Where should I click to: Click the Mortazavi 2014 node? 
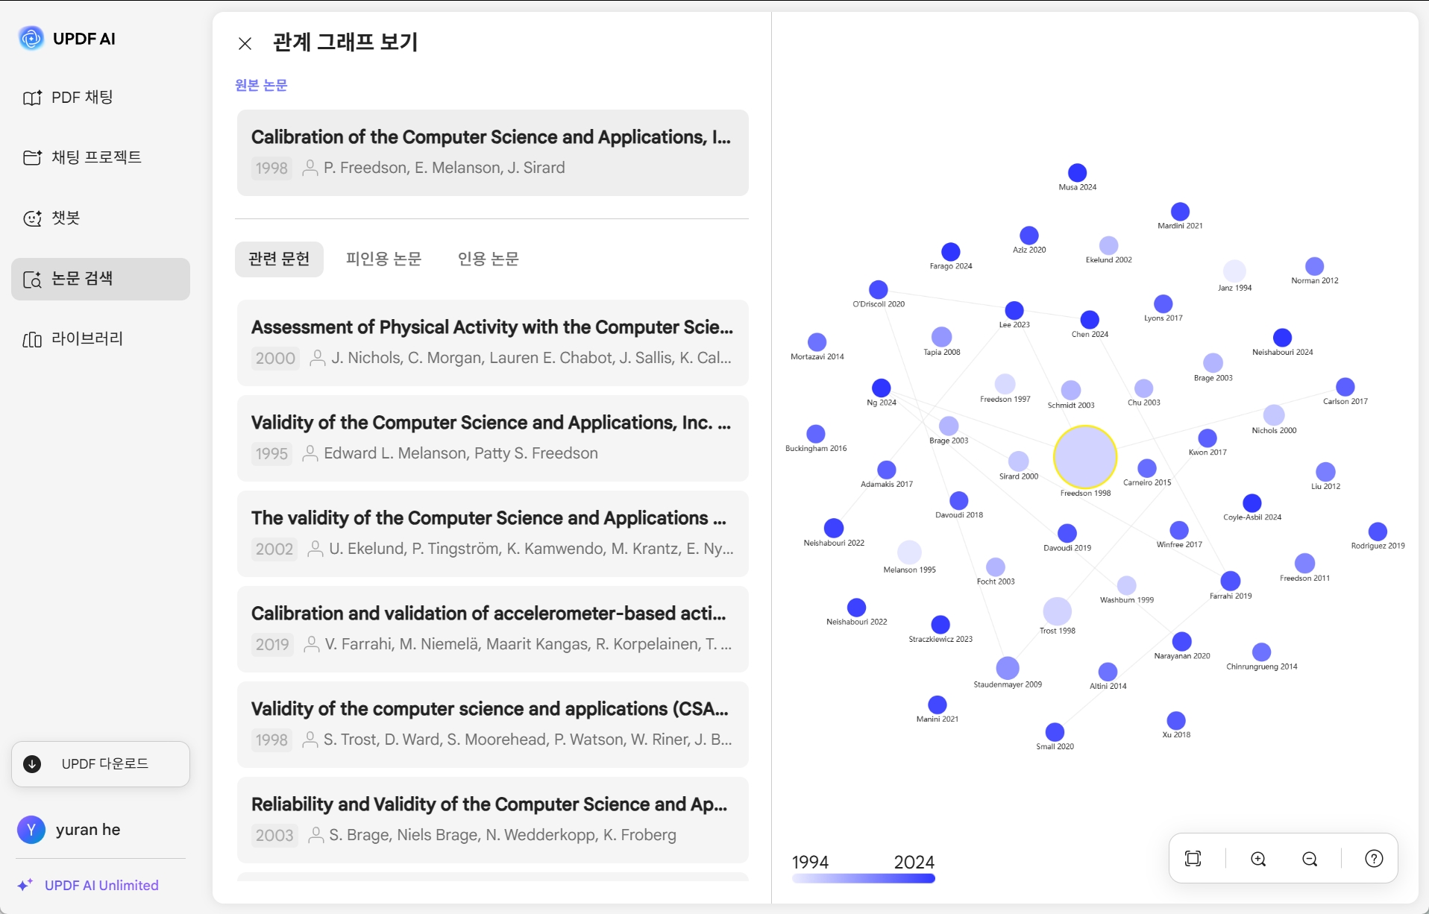click(817, 342)
